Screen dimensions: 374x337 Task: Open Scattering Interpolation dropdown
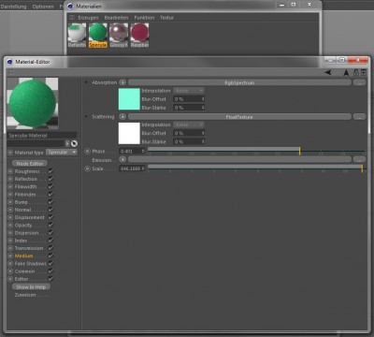click(189, 125)
